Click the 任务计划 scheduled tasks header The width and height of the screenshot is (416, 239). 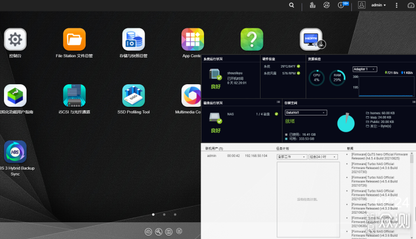click(283, 148)
